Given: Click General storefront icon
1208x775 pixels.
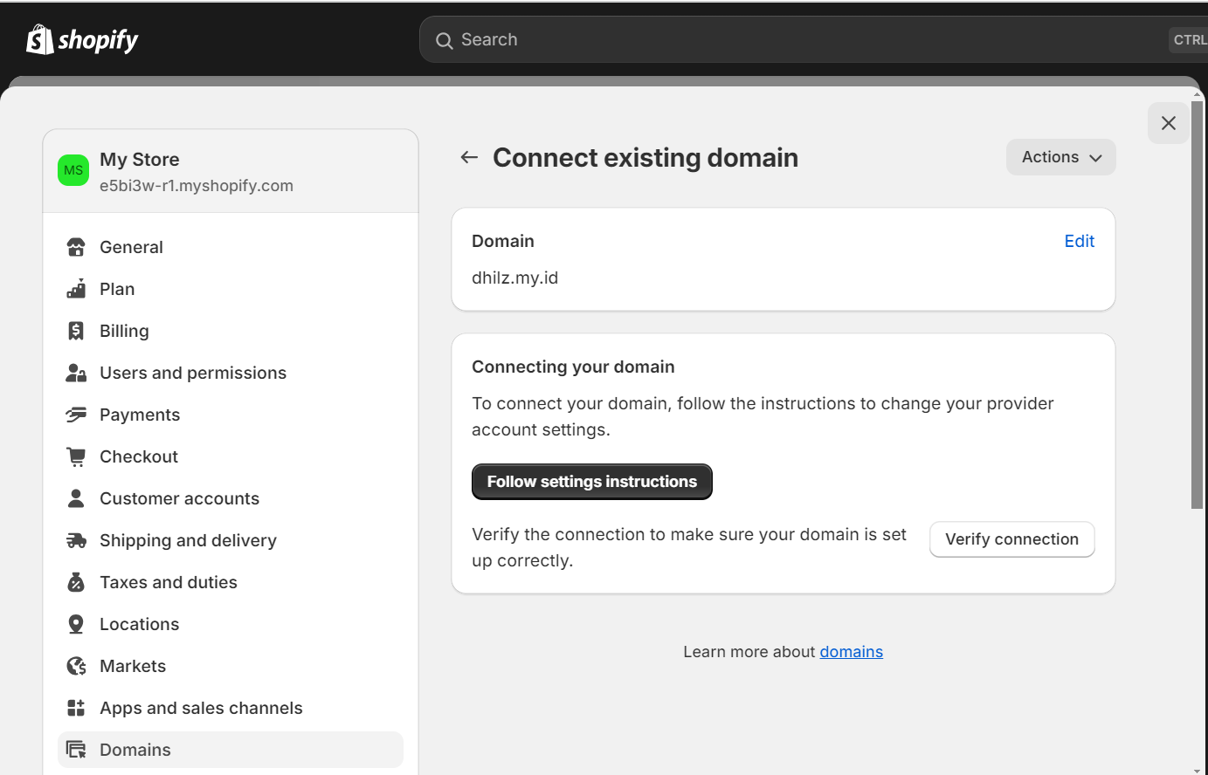Looking at the screenshot, I should coord(76,247).
